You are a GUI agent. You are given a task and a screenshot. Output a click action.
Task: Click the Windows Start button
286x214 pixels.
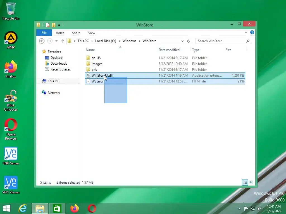click(7, 208)
